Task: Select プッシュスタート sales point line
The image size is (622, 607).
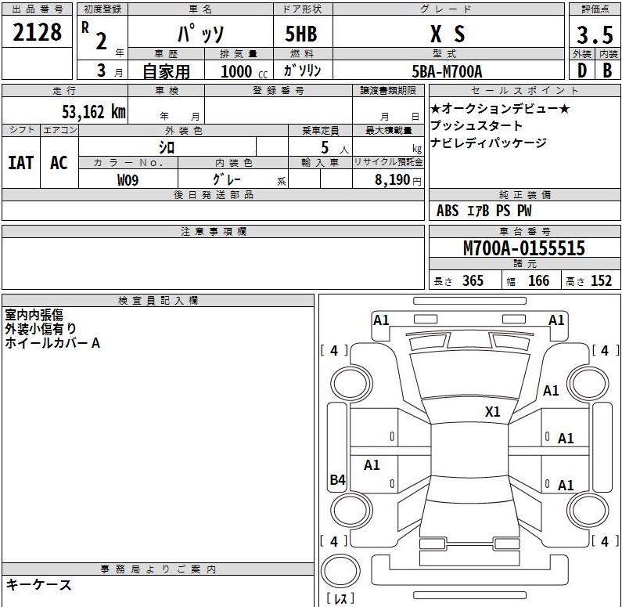Action: [476, 125]
